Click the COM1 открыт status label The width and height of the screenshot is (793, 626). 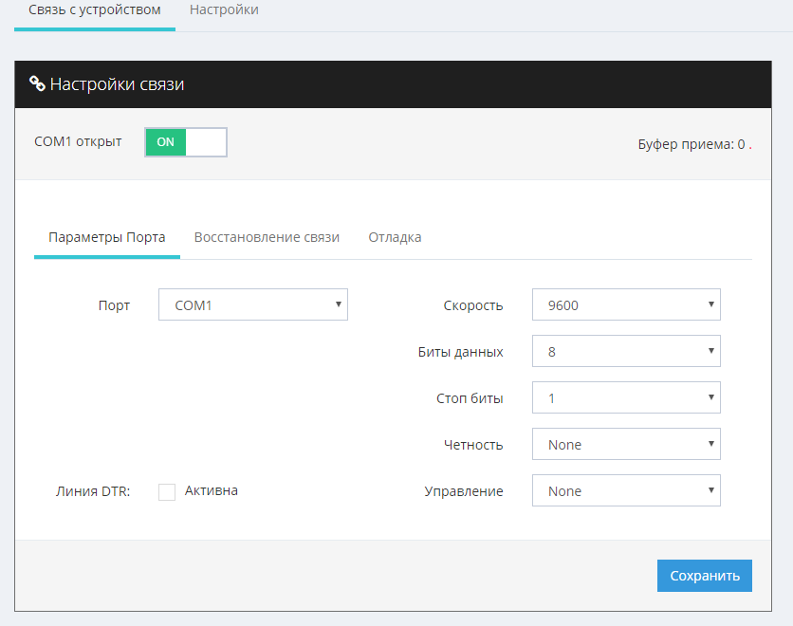(x=78, y=141)
